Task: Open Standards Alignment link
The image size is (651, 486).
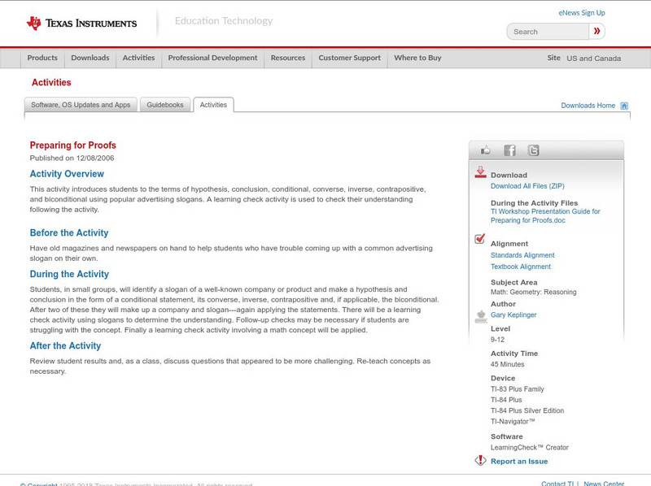Action: 522,255
